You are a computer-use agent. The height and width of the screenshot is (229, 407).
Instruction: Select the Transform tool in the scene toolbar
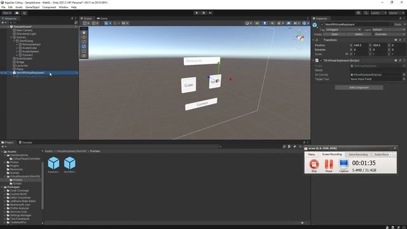coord(84,55)
